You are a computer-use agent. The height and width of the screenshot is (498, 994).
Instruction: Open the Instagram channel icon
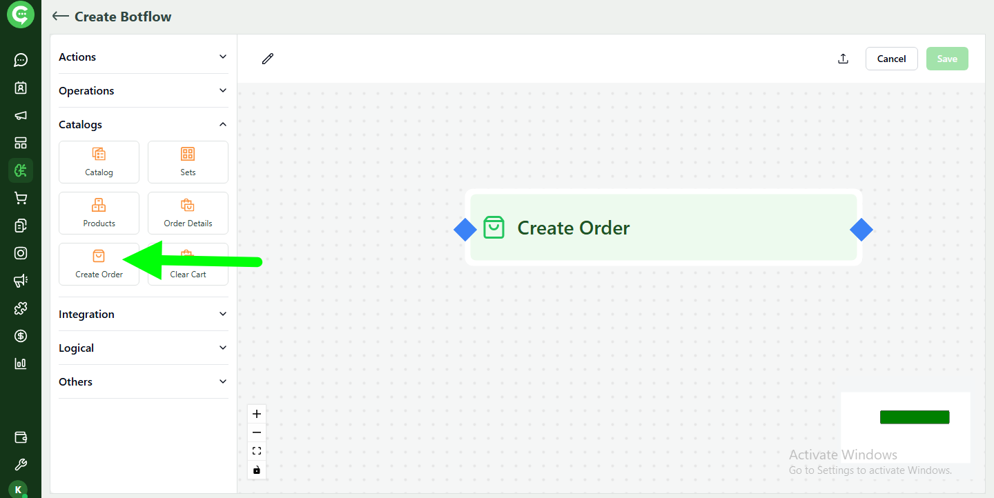pyautogui.click(x=20, y=253)
